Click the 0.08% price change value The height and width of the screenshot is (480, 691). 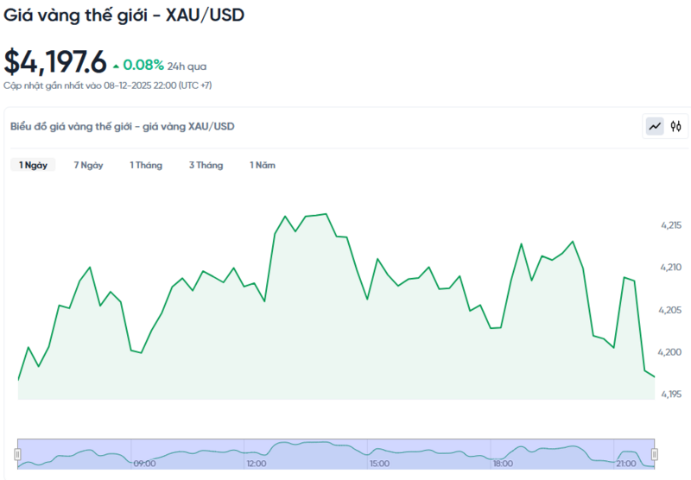point(143,65)
